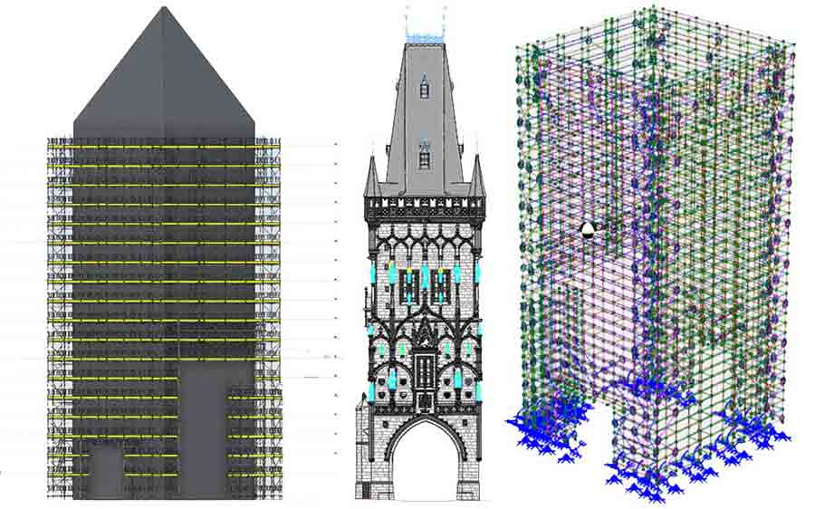Select the battlement gallery below the tower roof
The image size is (815, 509).
point(425,208)
